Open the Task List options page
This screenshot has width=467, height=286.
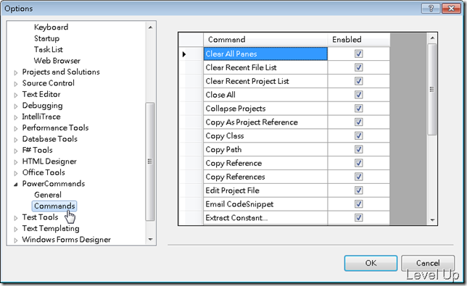point(49,49)
